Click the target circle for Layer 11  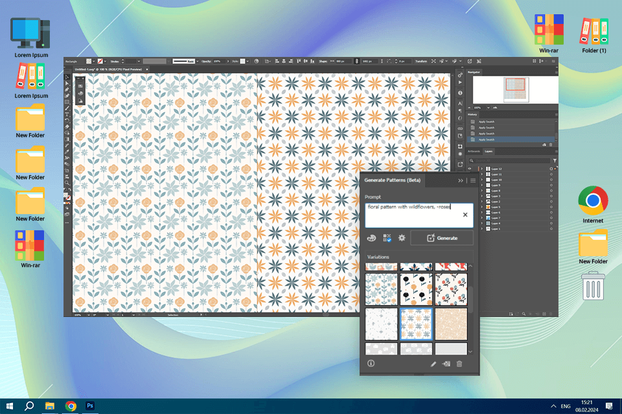(x=551, y=174)
